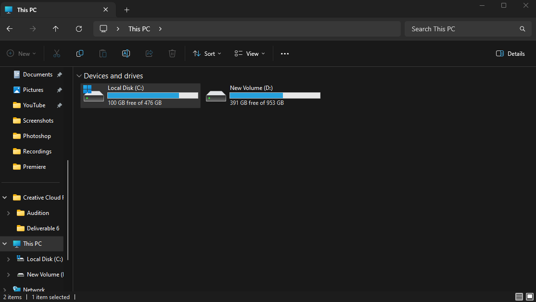The width and height of the screenshot is (536, 302).
Task: Switch to large thumbnails view in status bar
Action: point(530,297)
